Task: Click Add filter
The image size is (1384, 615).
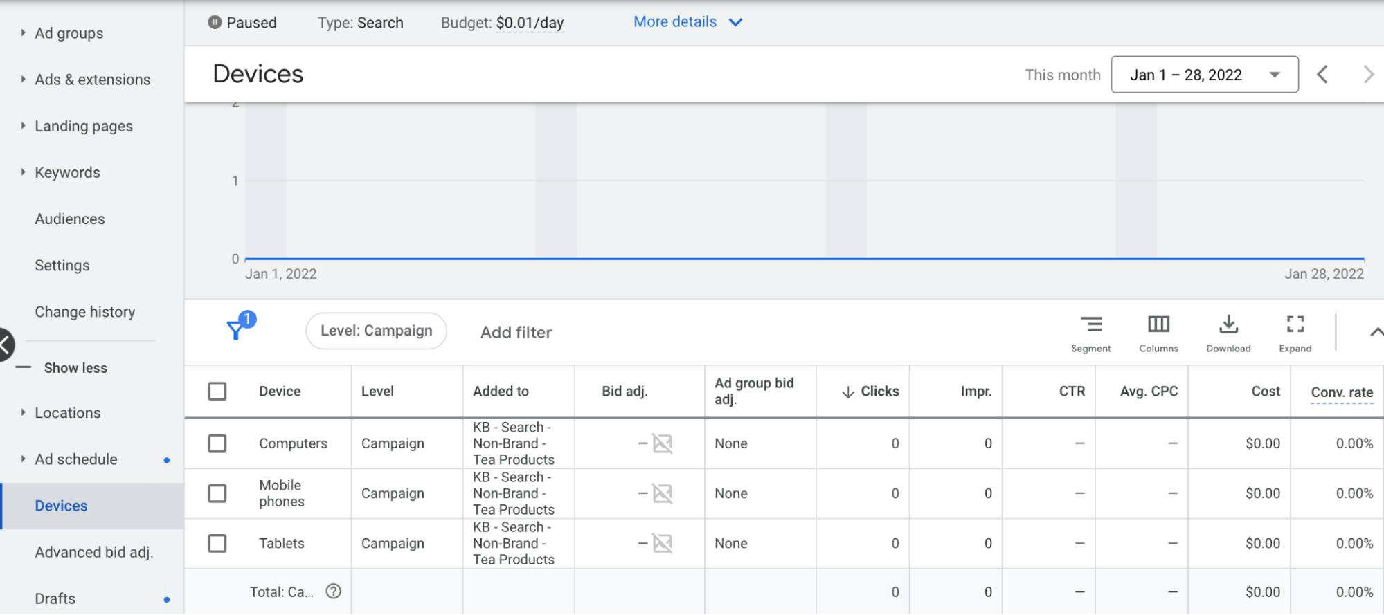Action: tap(516, 332)
